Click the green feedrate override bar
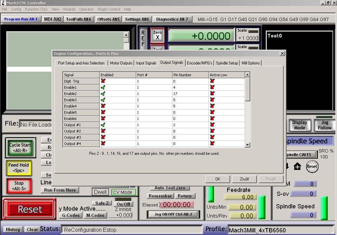This screenshot has width=337, height=235. coord(261,207)
